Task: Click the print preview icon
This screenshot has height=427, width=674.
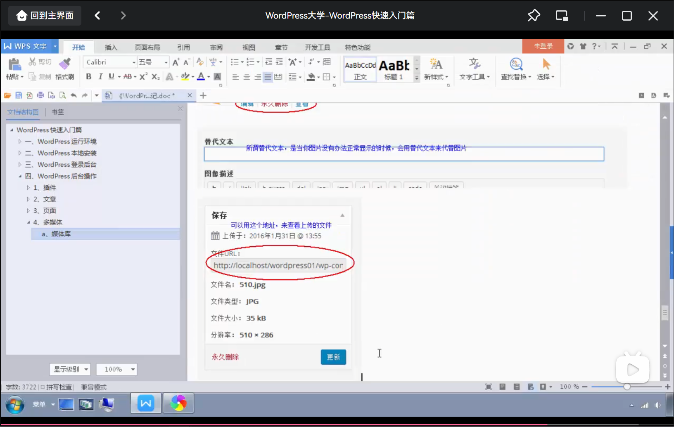Action: point(62,96)
